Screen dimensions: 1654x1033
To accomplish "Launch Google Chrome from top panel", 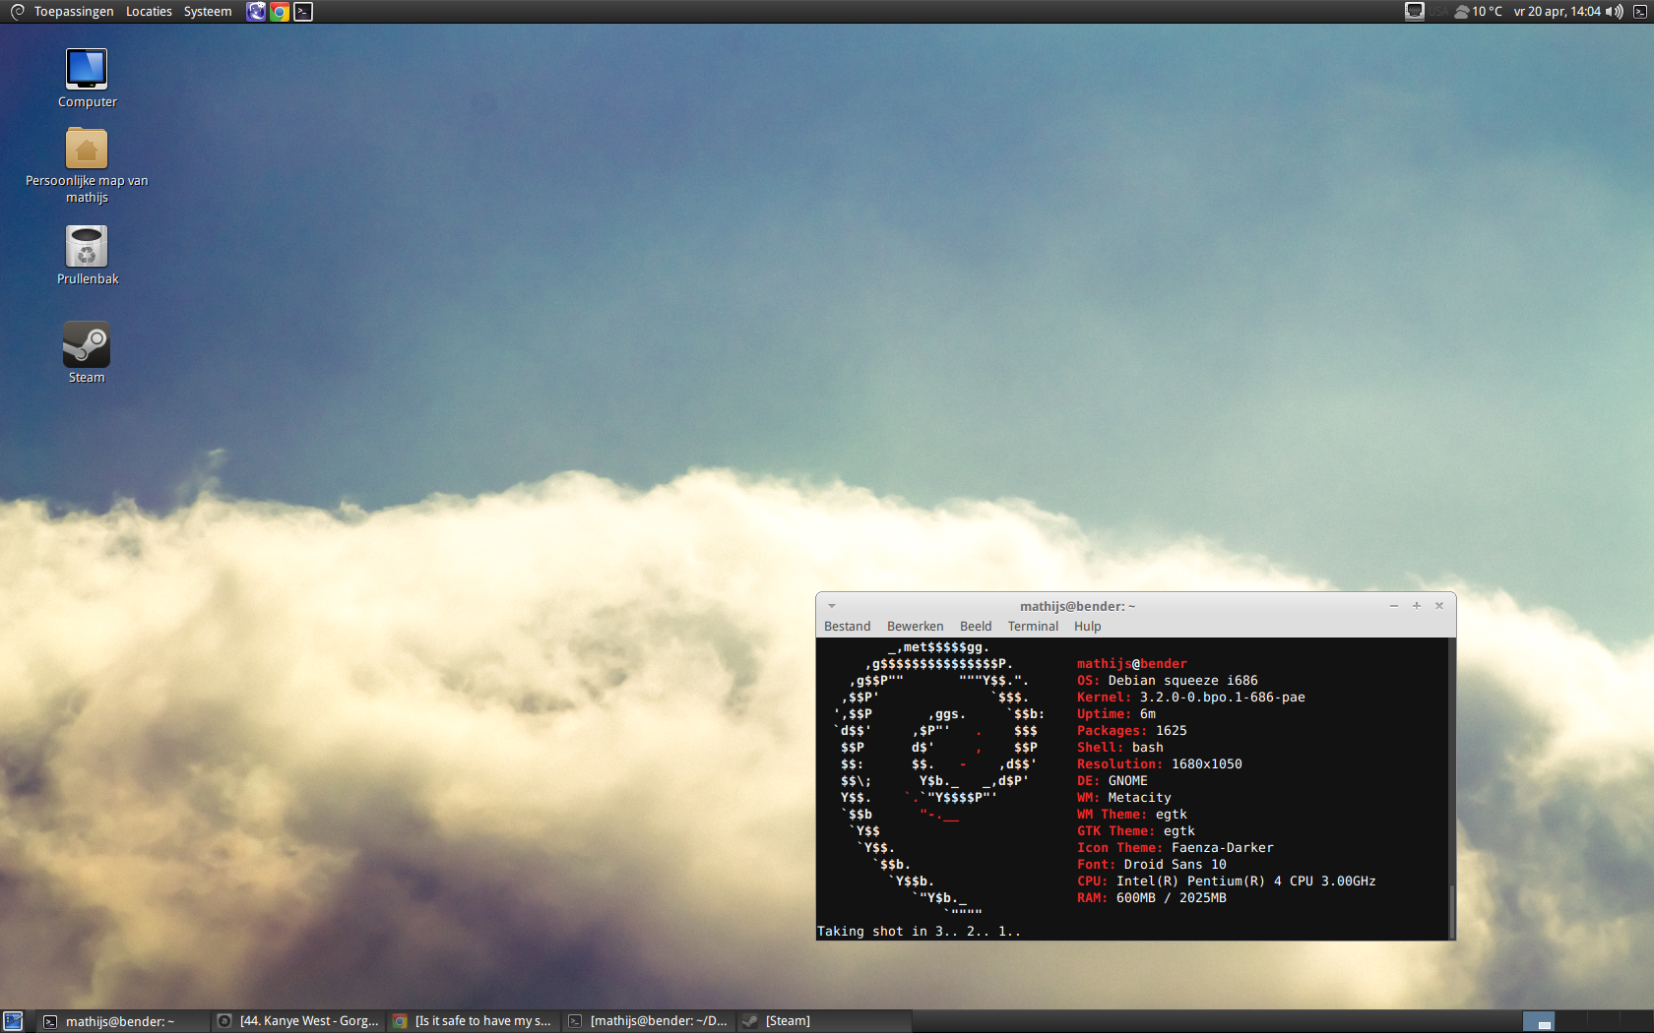I will pyautogui.click(x=280, y=12).
